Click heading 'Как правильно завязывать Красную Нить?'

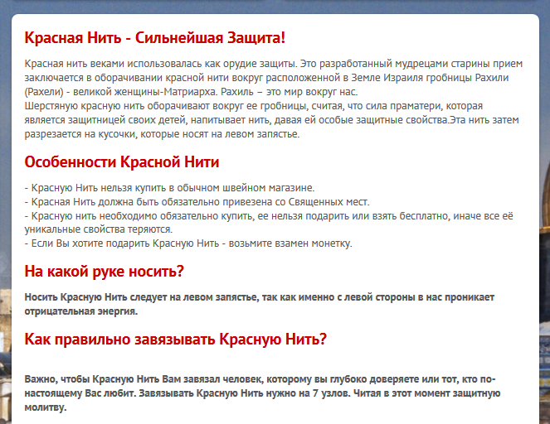[x=175, y=339]
